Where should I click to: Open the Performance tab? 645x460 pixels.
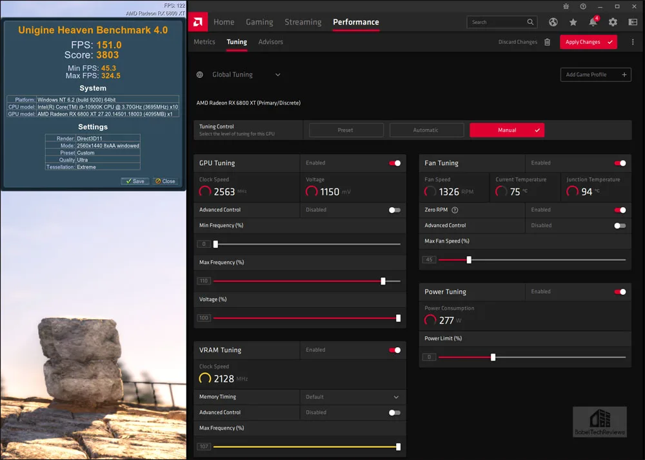click(356, 22)
